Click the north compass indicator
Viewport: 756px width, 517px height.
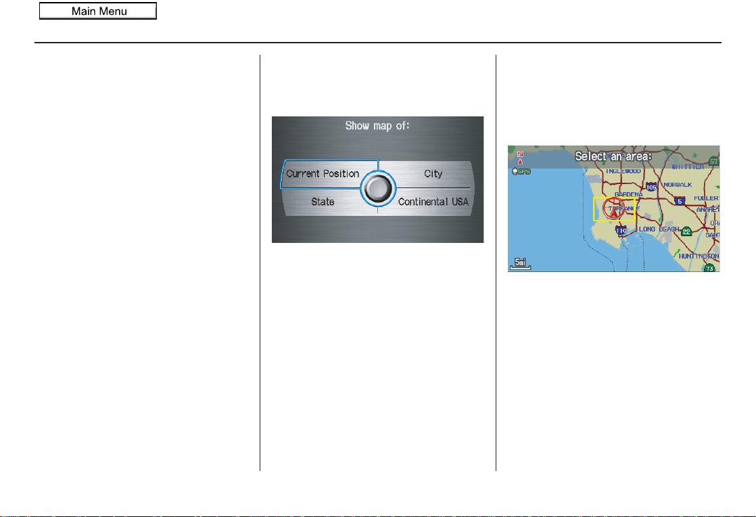[520, 158]
